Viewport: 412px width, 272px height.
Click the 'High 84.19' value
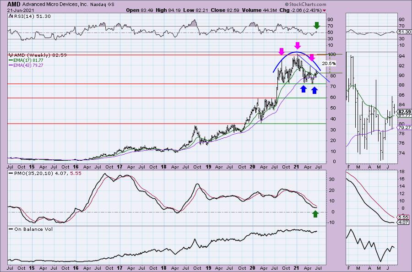(x=168, y=10)
